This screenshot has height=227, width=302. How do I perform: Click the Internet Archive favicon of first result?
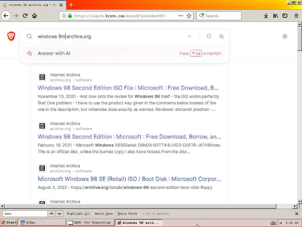(42, 77)
